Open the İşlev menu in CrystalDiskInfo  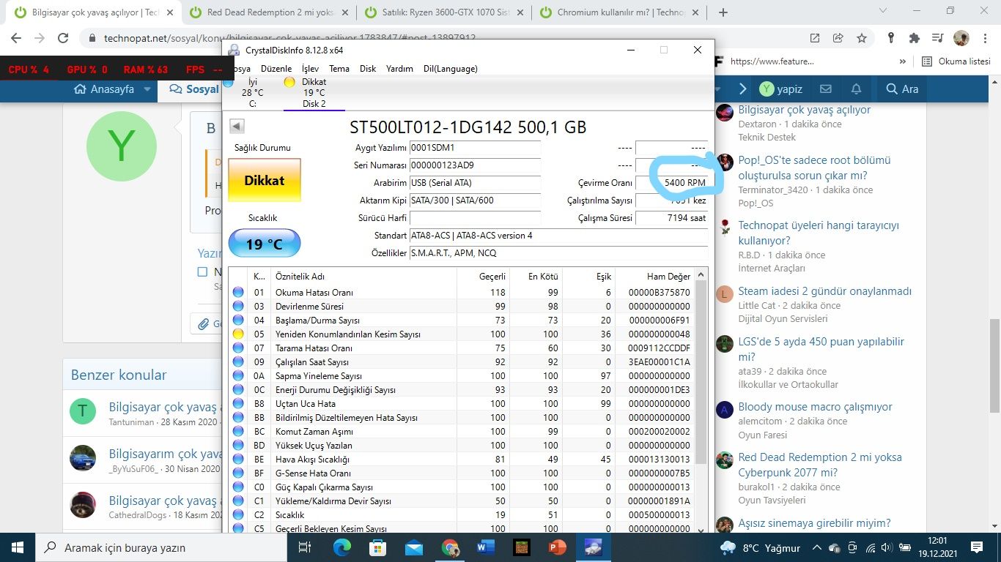coord(311,69)
